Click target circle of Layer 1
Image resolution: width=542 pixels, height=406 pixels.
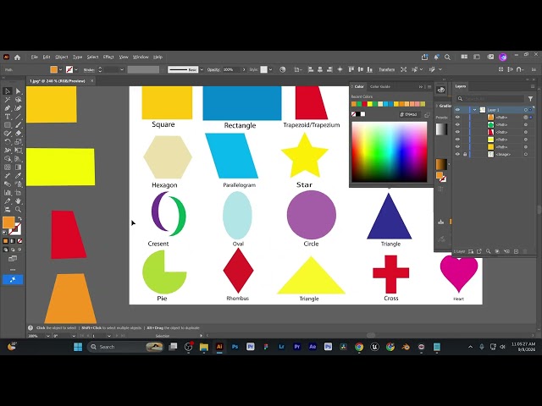[x=525, y=110]
